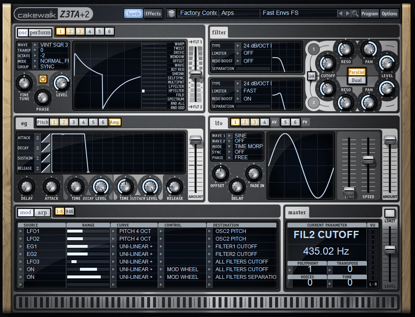
Task: Open the oscillator WAVE dropdown arrow
Action: pos(35,45)
